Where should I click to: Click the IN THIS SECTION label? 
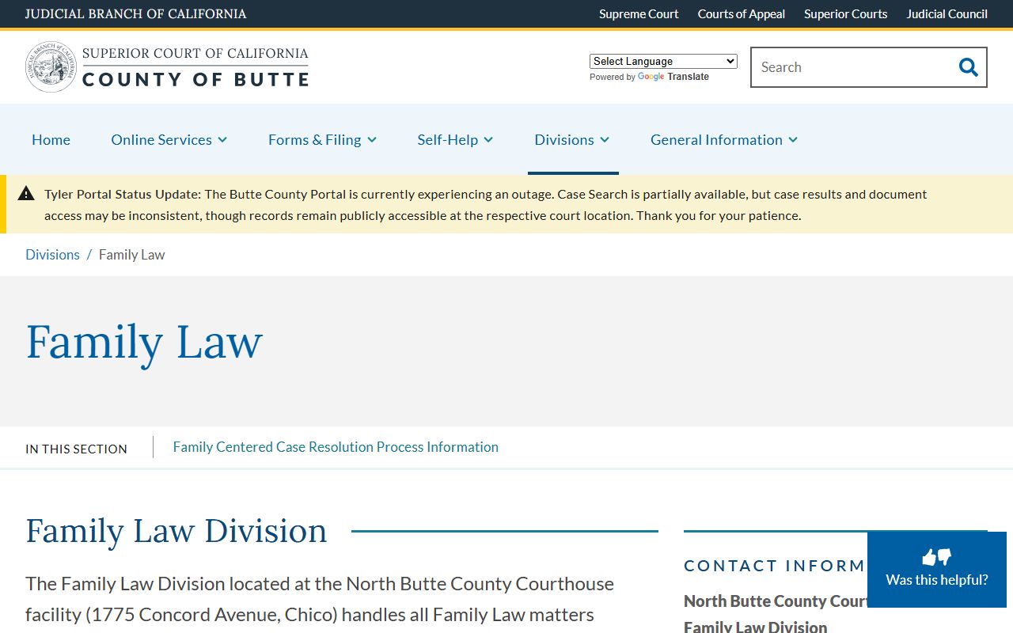click(76, 449)
